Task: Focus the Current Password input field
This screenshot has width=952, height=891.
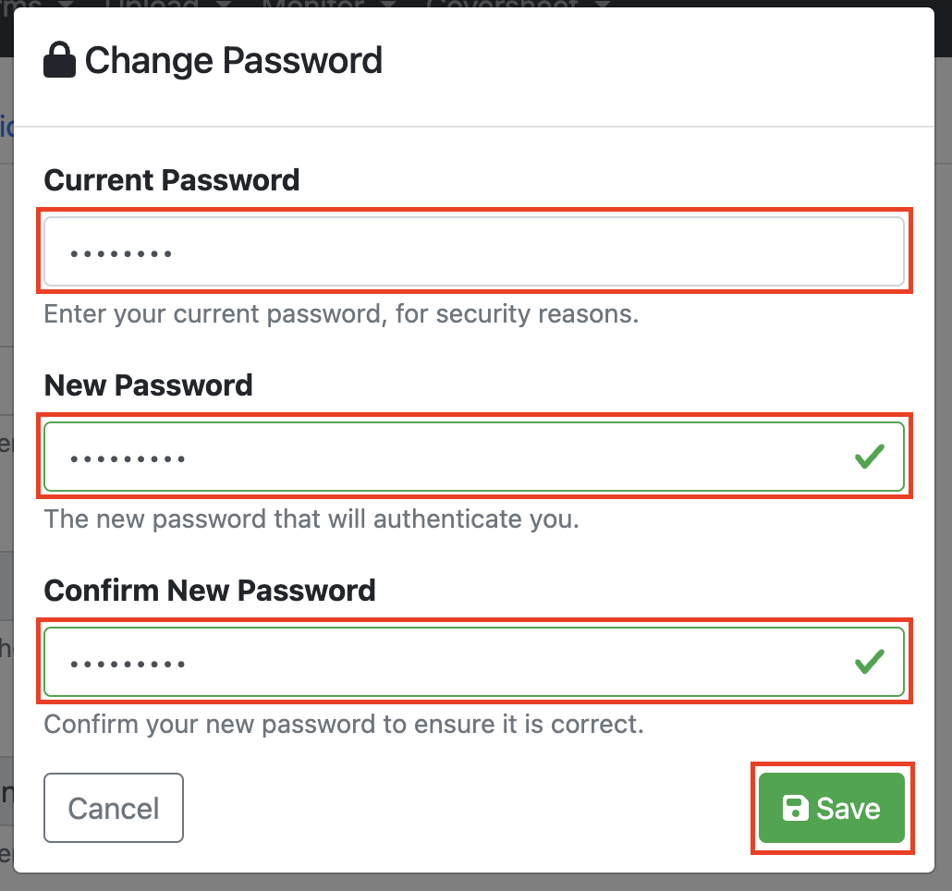Action: (473, 251)
